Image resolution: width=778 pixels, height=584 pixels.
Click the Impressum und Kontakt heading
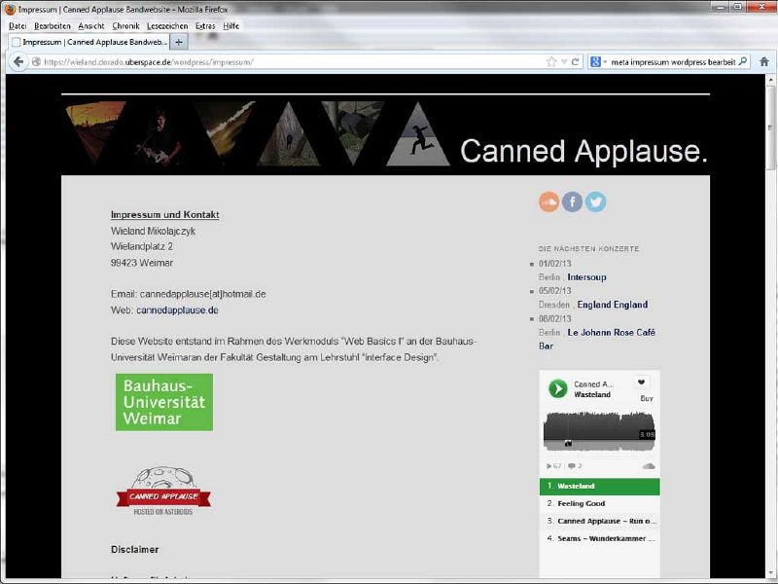(x=164, y=214)
